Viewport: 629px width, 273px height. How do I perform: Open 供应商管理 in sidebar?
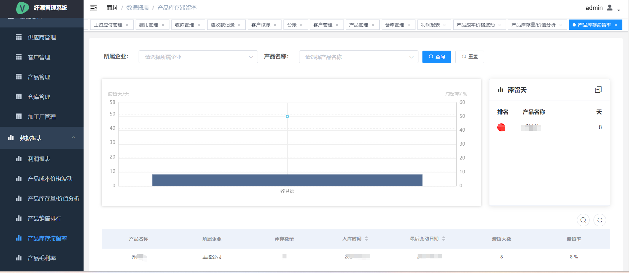[41, 37]
